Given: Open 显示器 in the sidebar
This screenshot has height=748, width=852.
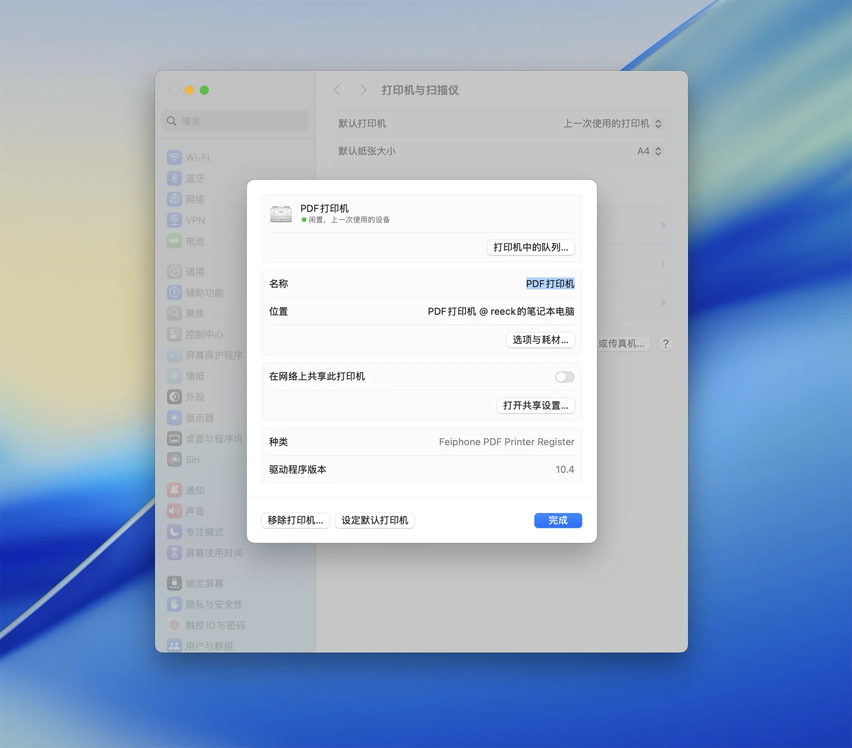Looking at the screenshot, I should [x=199, y=418].
